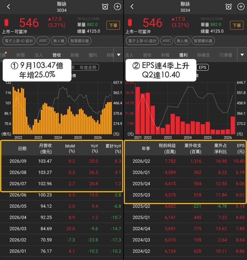
Task: Select the 2026/07 revenue row
Action: pyautogui.click(x=62, y=183)
